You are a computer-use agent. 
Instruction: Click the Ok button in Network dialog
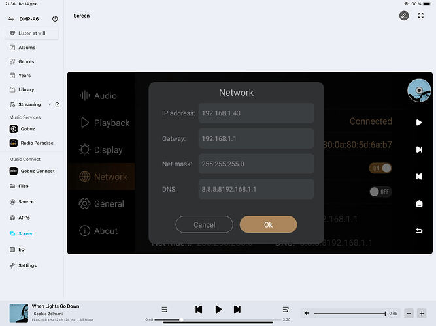(x=268, y=224)
